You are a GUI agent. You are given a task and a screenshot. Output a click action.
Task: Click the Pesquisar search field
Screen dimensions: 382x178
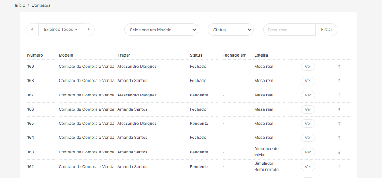click(290, 30)
